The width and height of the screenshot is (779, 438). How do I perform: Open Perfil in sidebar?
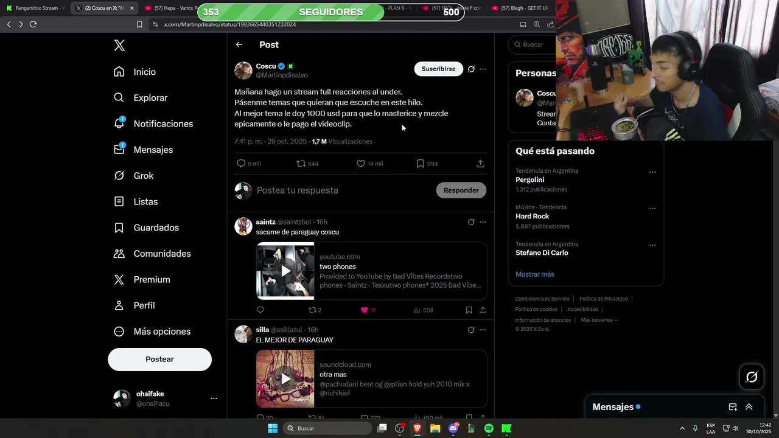(x=134, y=305)
